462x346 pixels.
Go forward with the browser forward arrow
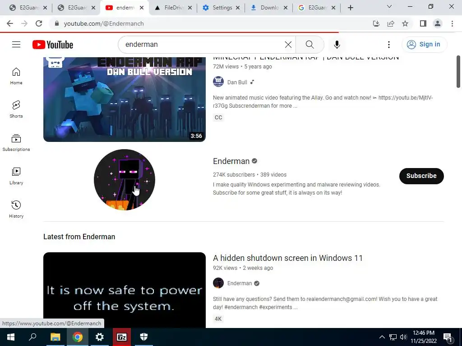point(24,23)
